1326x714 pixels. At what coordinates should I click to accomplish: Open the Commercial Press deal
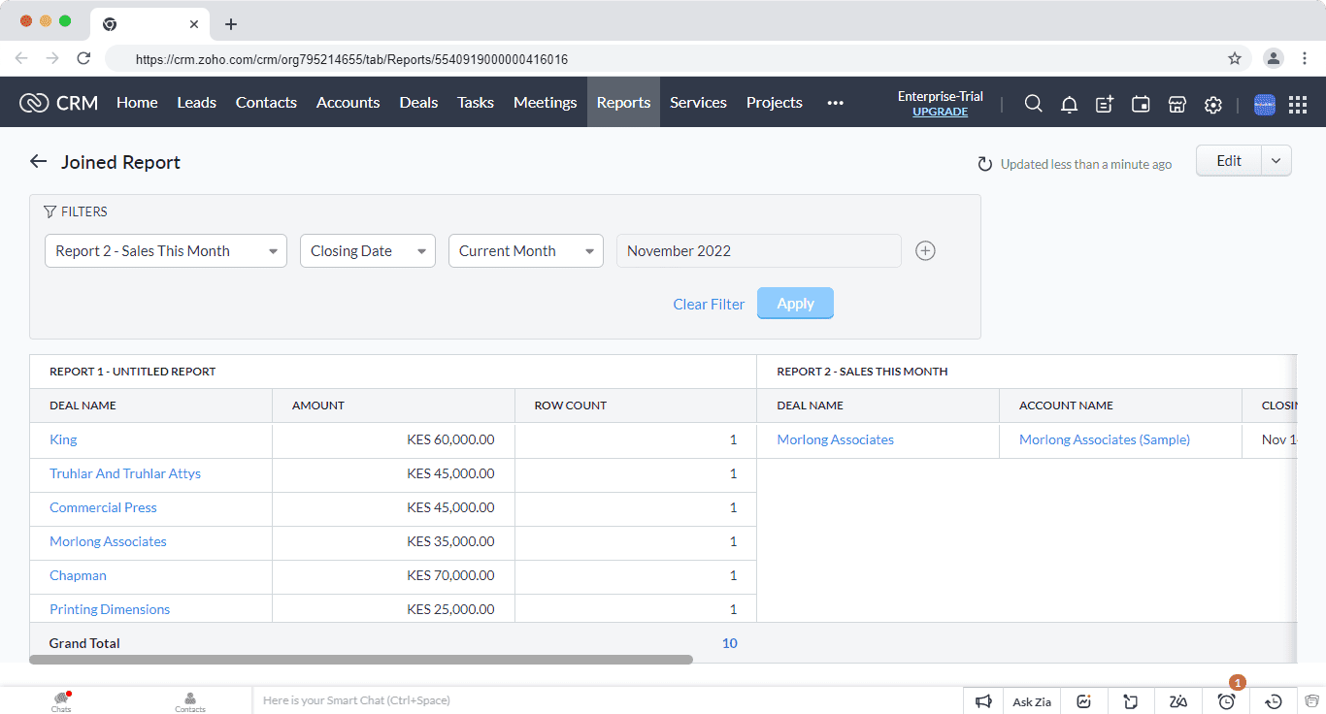click(x=103, y=507)
